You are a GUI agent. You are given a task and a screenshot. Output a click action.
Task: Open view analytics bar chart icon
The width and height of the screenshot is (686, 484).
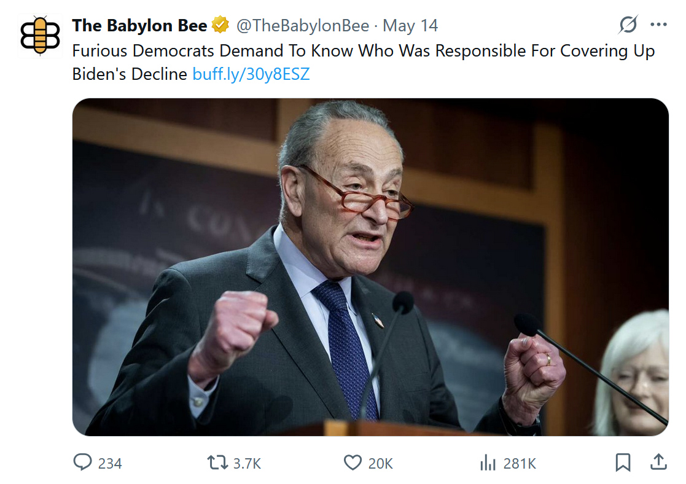pos(488,463)
